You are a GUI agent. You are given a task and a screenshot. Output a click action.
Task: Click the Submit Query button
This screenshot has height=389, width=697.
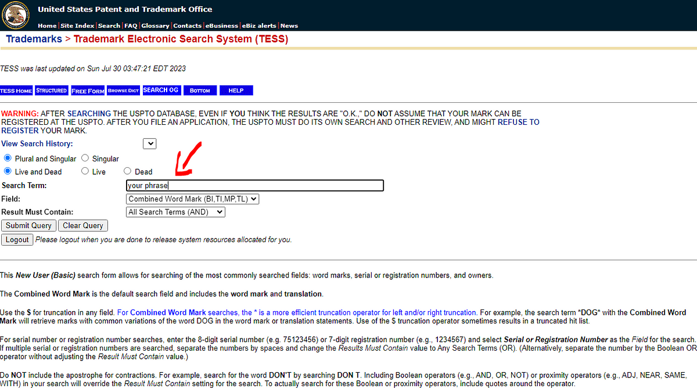(x=29, y=226)
